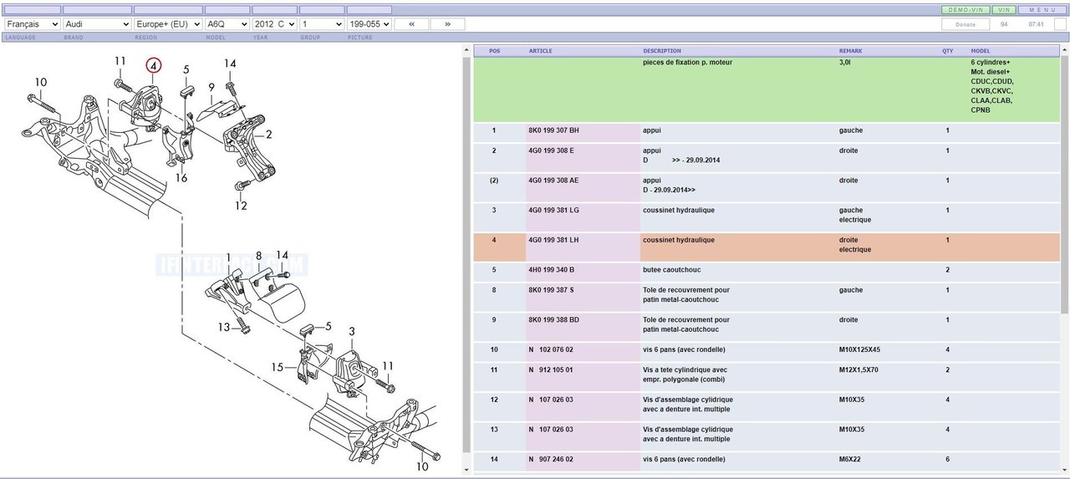This screenshot has height=479, width=1070.
Task: Open the Brand dropdown showing Audi
Action: 97,24
